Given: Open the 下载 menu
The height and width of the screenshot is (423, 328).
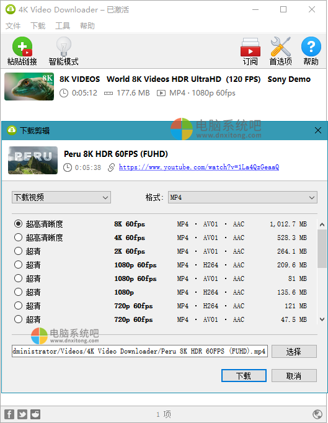Looking at the screenshot, I should click(38, 26).
